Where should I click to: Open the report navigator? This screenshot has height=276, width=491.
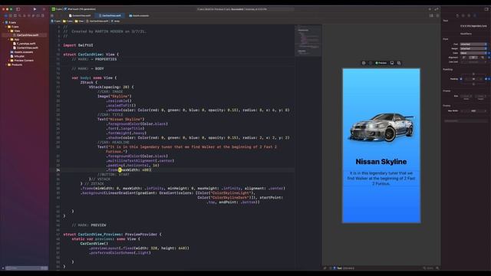tap(43, 15)
